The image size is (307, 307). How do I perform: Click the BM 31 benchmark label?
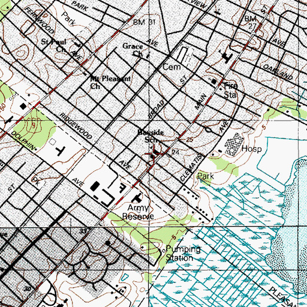pos(144,22)
